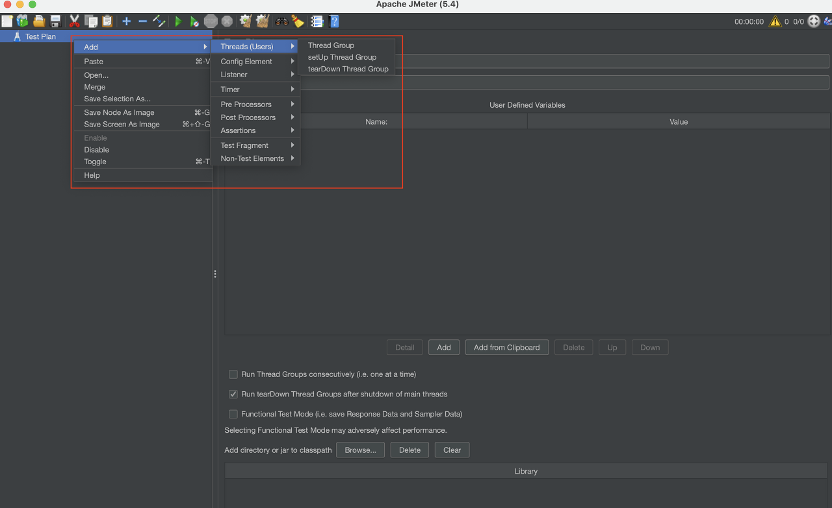The width and height of the screenshot is (832, 508).
Task: Expand all nodes with the plus icon
Action: [x=127, y=21]
